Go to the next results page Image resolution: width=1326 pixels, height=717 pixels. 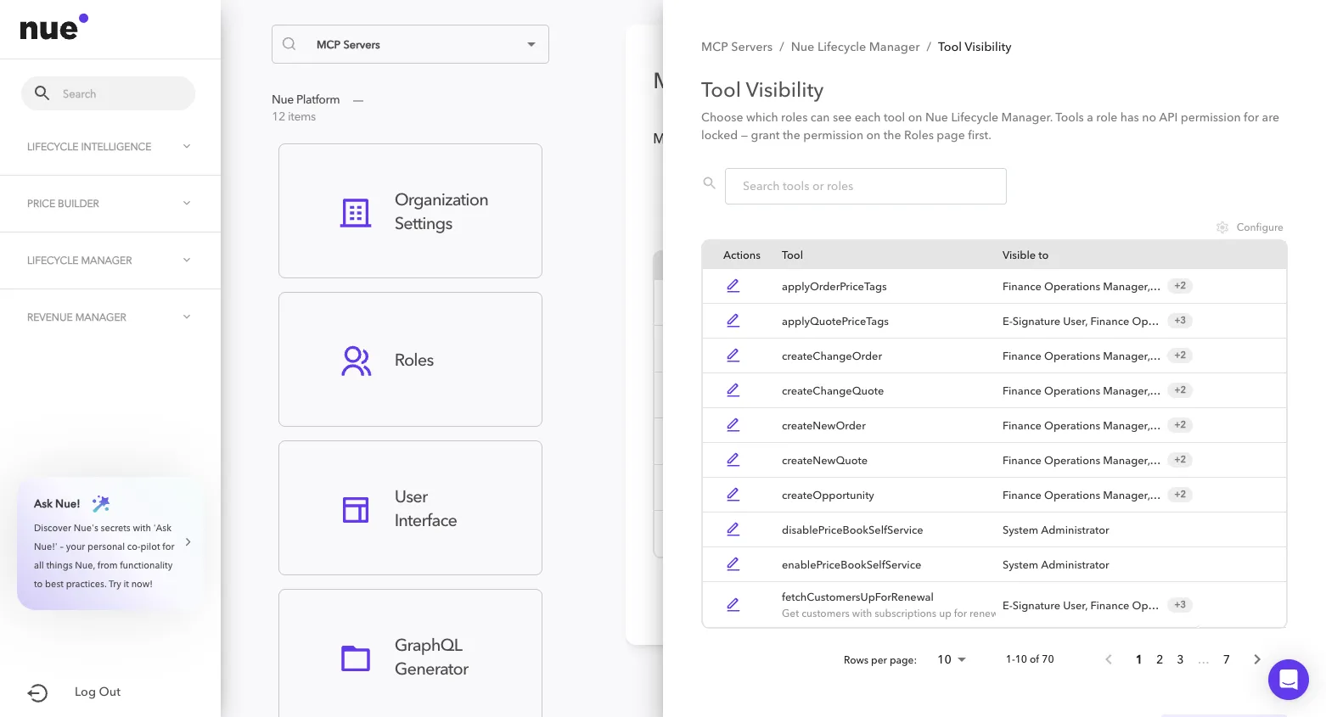pos(1257,659)
